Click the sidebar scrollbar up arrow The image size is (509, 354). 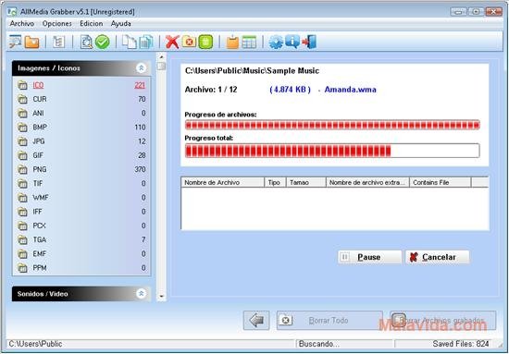click(x=161, y=57)
